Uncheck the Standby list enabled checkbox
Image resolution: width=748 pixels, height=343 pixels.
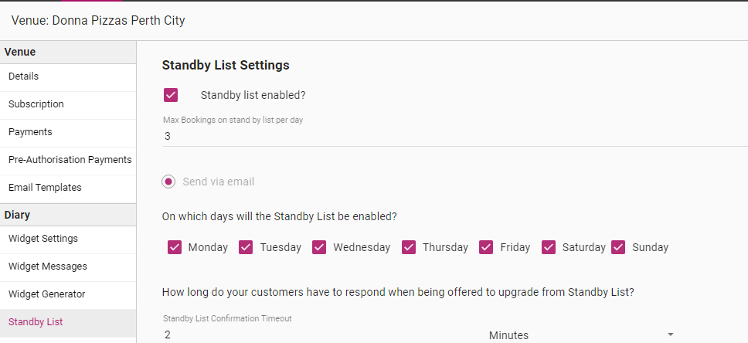click(171, 95)
